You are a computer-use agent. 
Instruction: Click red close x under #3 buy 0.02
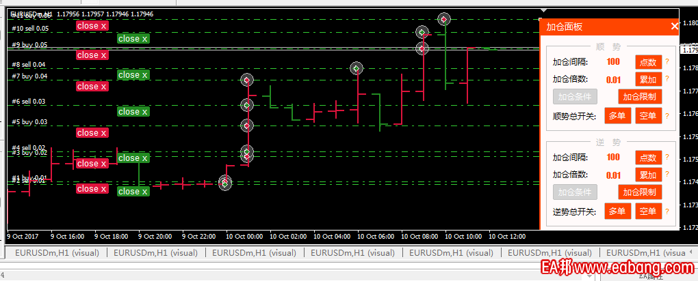click(x=92, y=164)
